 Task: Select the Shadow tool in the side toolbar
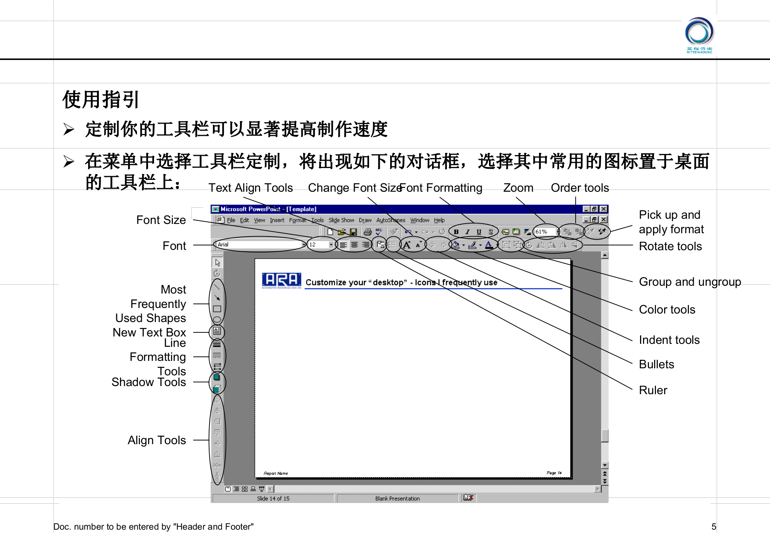click(217, 378)
